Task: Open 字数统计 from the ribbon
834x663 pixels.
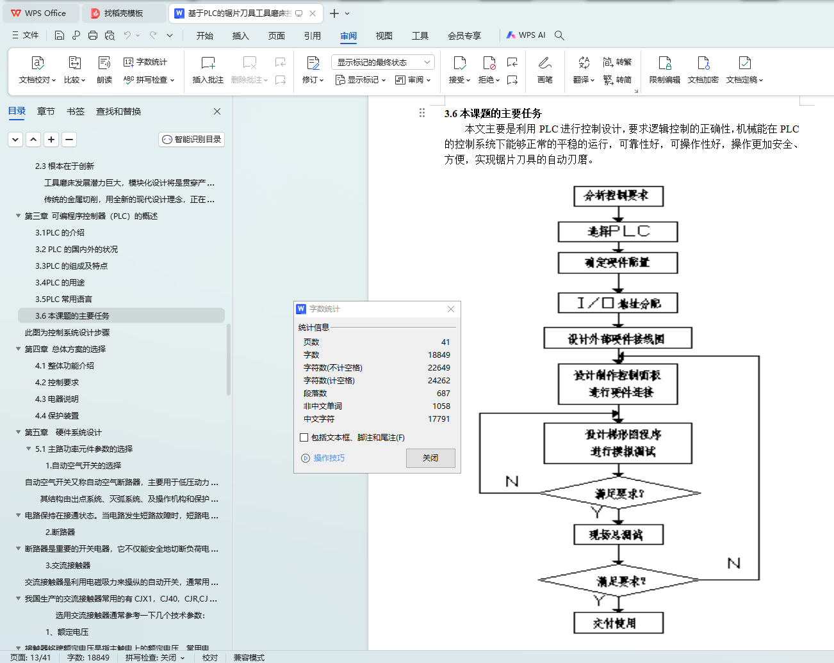Action: click(x=145, y=62)
